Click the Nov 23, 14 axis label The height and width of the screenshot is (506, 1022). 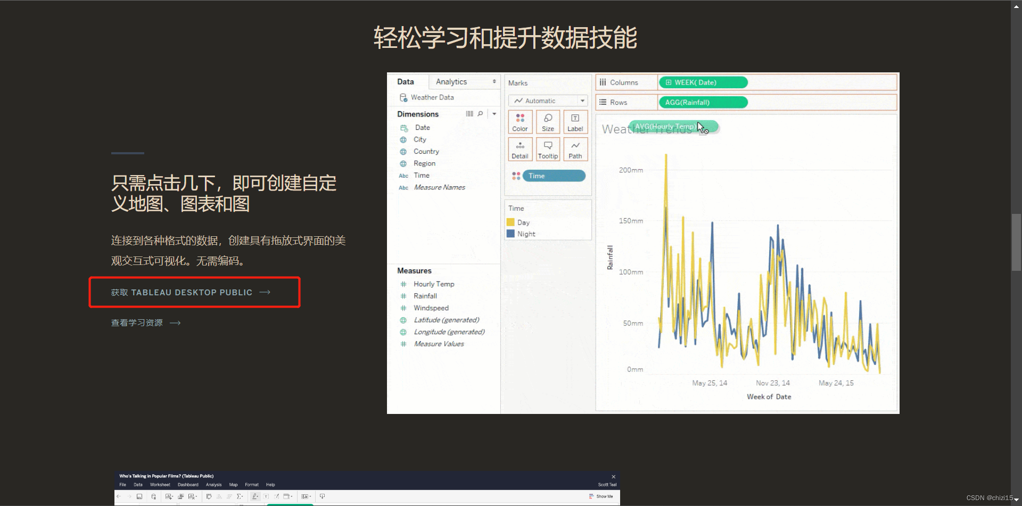773,383
